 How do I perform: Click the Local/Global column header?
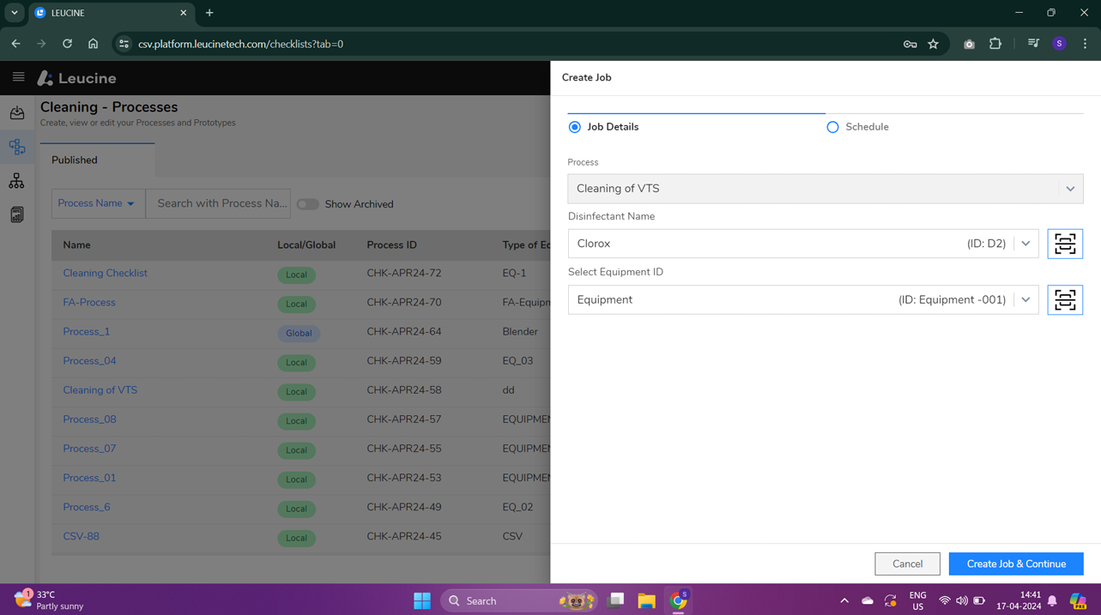click(x=306, y=244)
